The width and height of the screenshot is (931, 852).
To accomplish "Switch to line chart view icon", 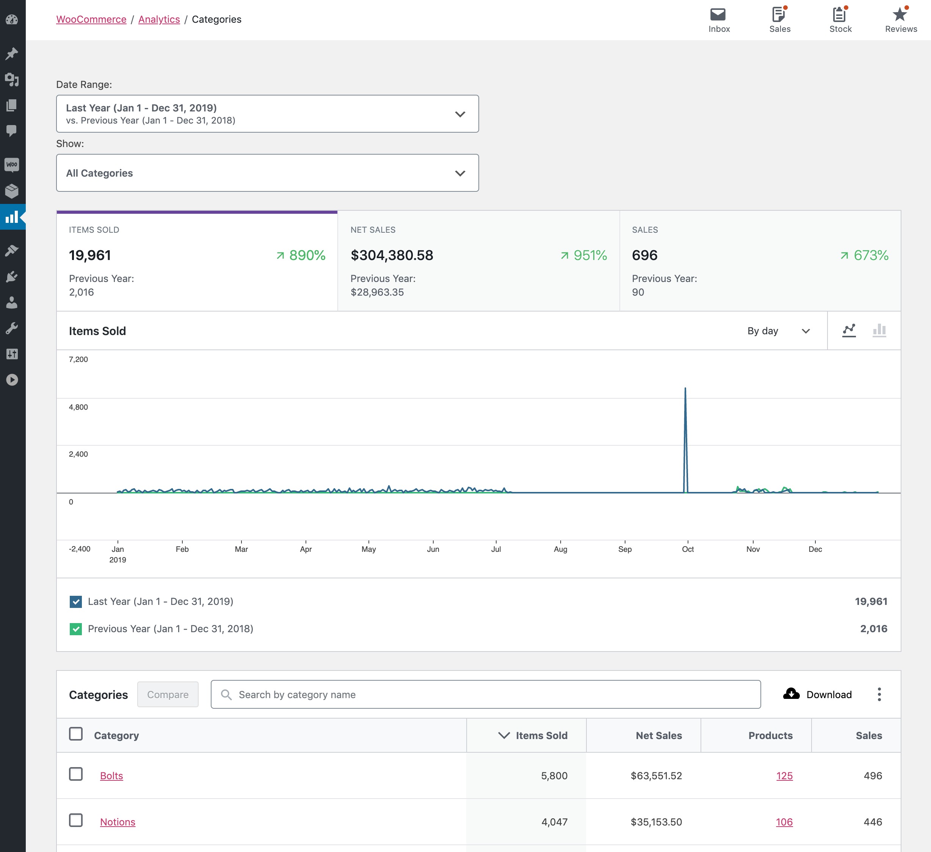I will point(849,330).
